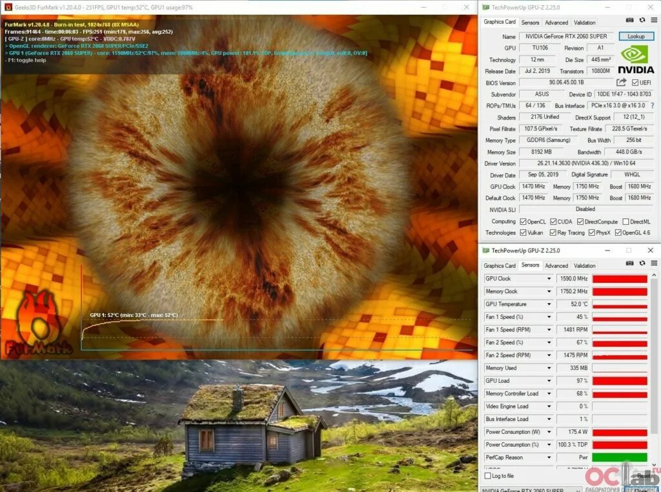Switch to Validation tab in bottom GPU-Z window
The image size is (661, 492).
pyautogui.click(x=585, y=265)
